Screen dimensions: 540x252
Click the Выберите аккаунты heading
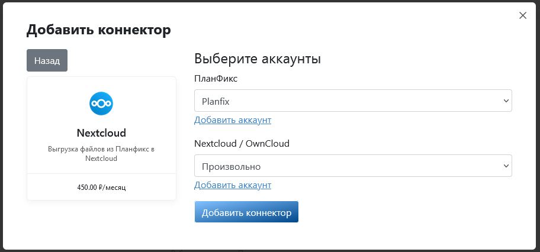tap(258, 59)
